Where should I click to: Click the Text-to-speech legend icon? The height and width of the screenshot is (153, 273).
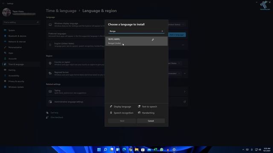(139, 107)
